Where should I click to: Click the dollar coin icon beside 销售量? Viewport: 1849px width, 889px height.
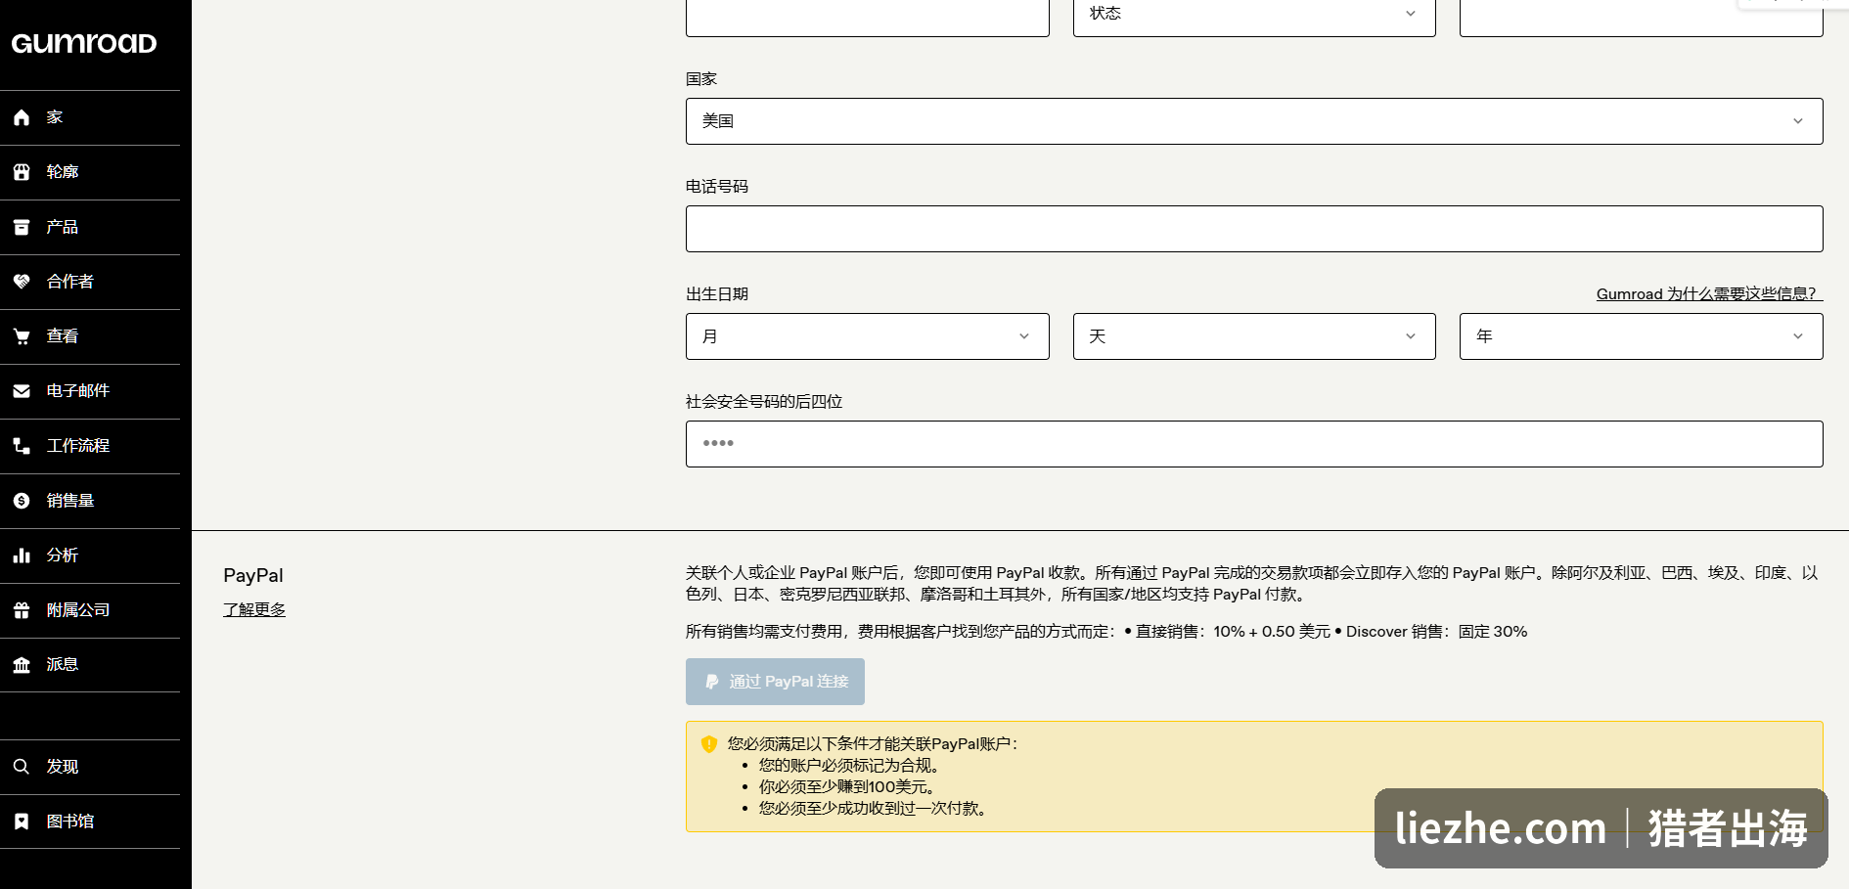click(22, 501)
